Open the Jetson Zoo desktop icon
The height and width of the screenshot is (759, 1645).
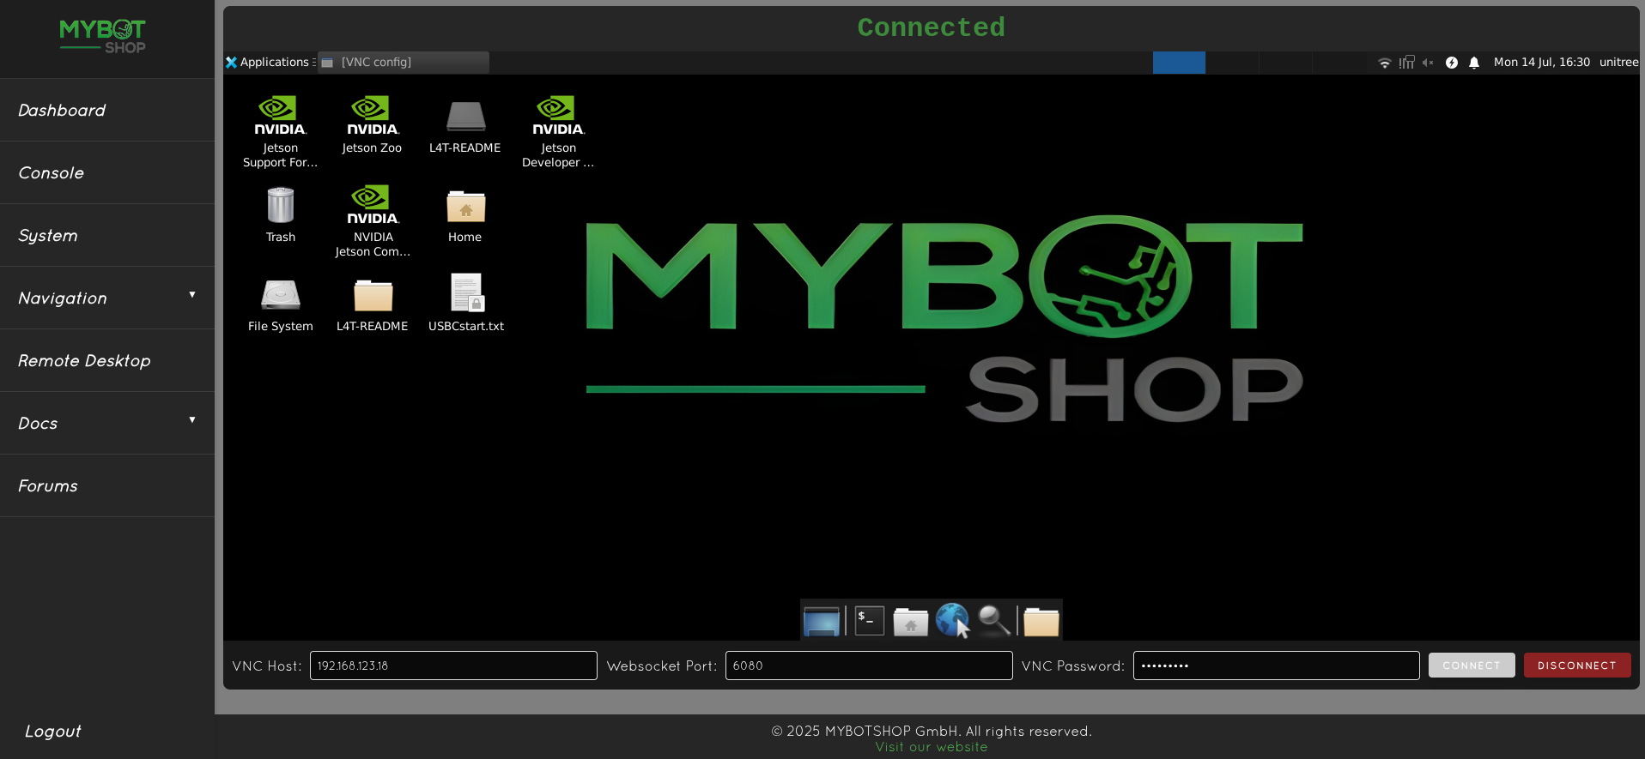[x=372, y=125]
